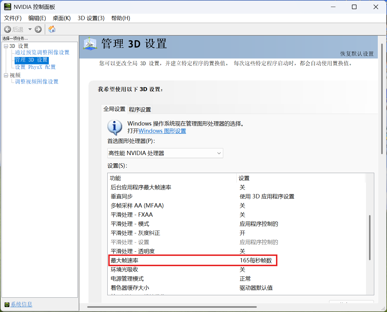Select the 最大帧速率 row
The width and height of the screenshot is (387, 312).
(x=236, y=261)
